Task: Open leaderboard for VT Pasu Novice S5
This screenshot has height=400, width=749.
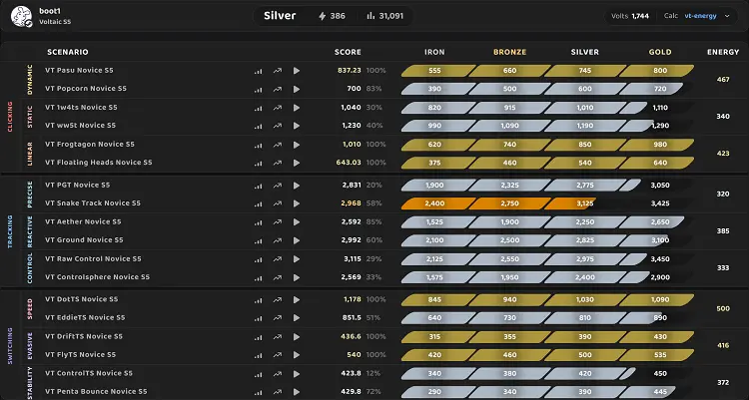Action: [x=259, y=71]
